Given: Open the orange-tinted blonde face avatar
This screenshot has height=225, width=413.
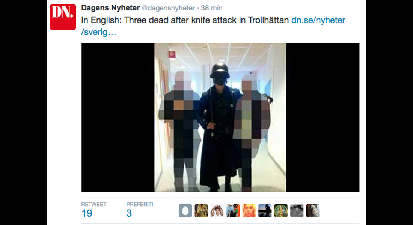Looking at the screenshot, I should point(249,211).
